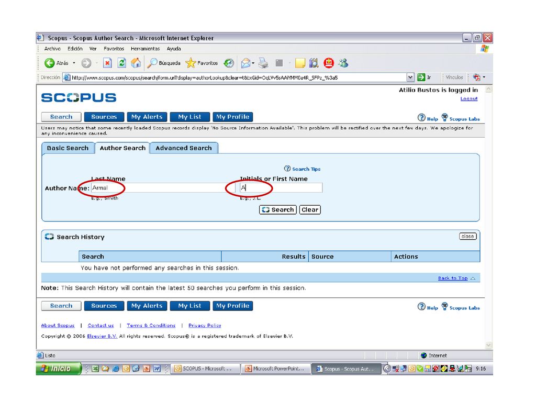Open the bottom My Profile tab
Screen dimensions: 536x402
[233, 306]
